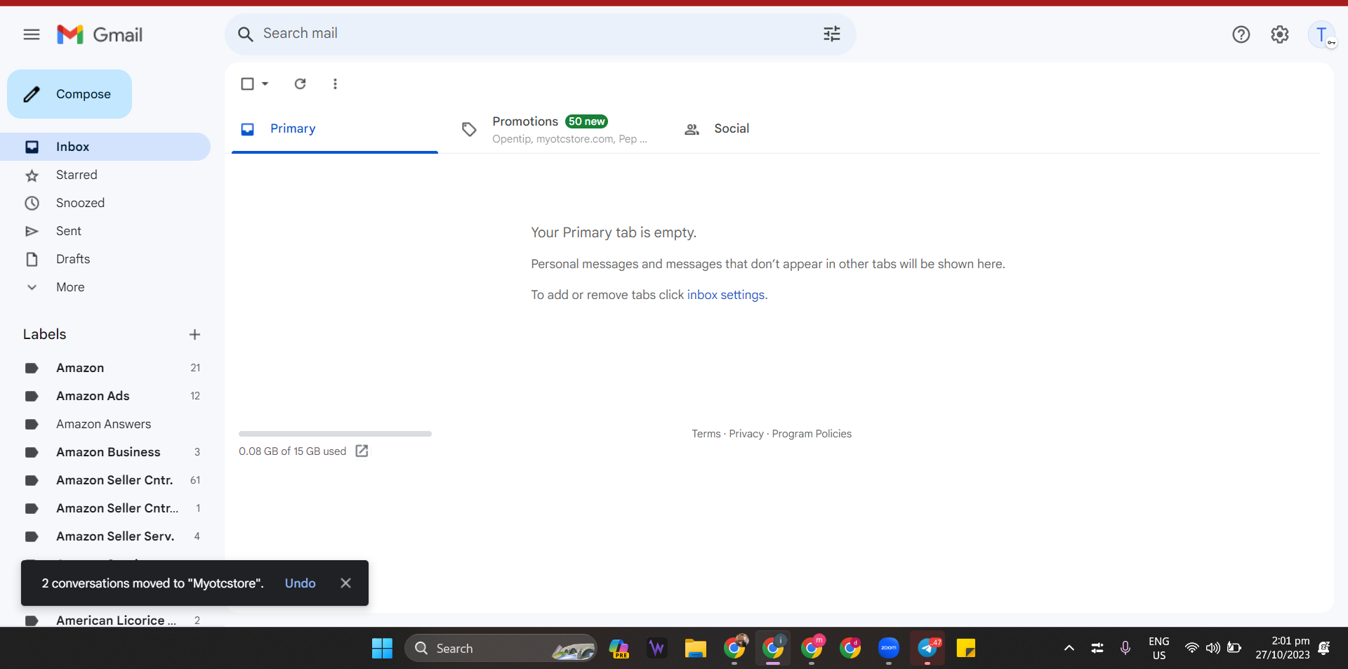
Task: Click the microphone icon in system tray
Action: 1125,648
